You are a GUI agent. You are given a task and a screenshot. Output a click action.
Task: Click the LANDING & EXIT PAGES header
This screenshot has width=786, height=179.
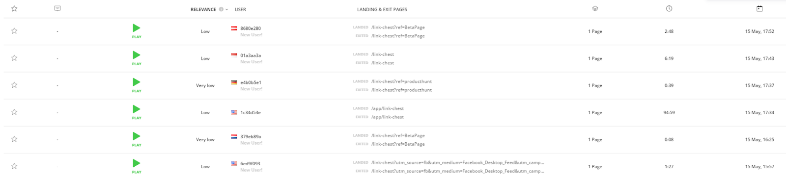point(382,9)
